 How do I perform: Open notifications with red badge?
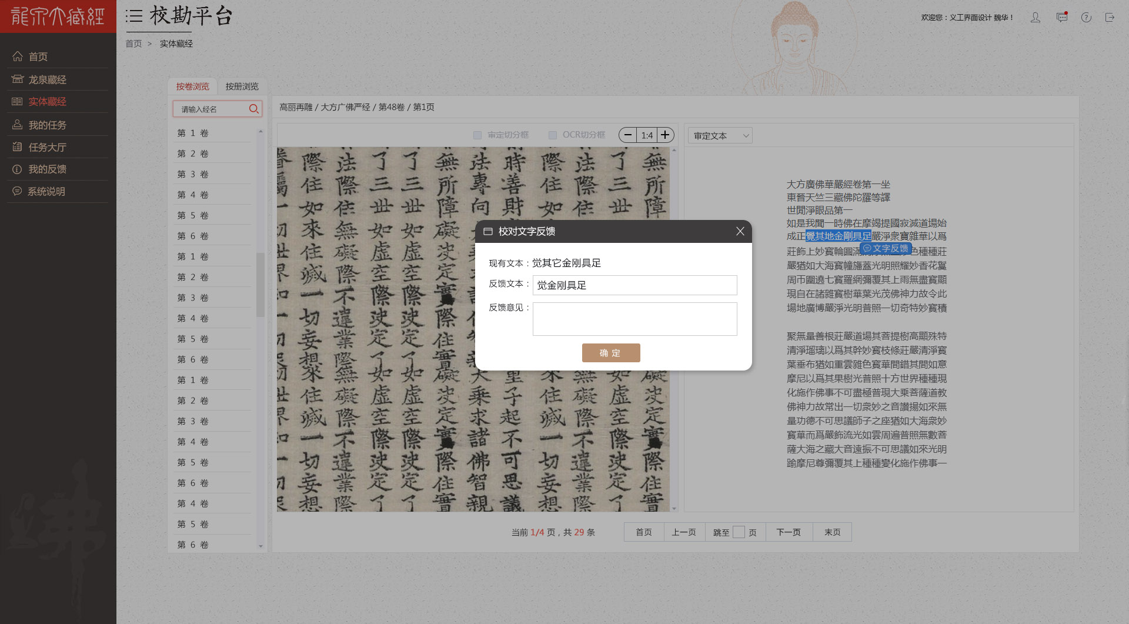click(x=1061, y=17)
